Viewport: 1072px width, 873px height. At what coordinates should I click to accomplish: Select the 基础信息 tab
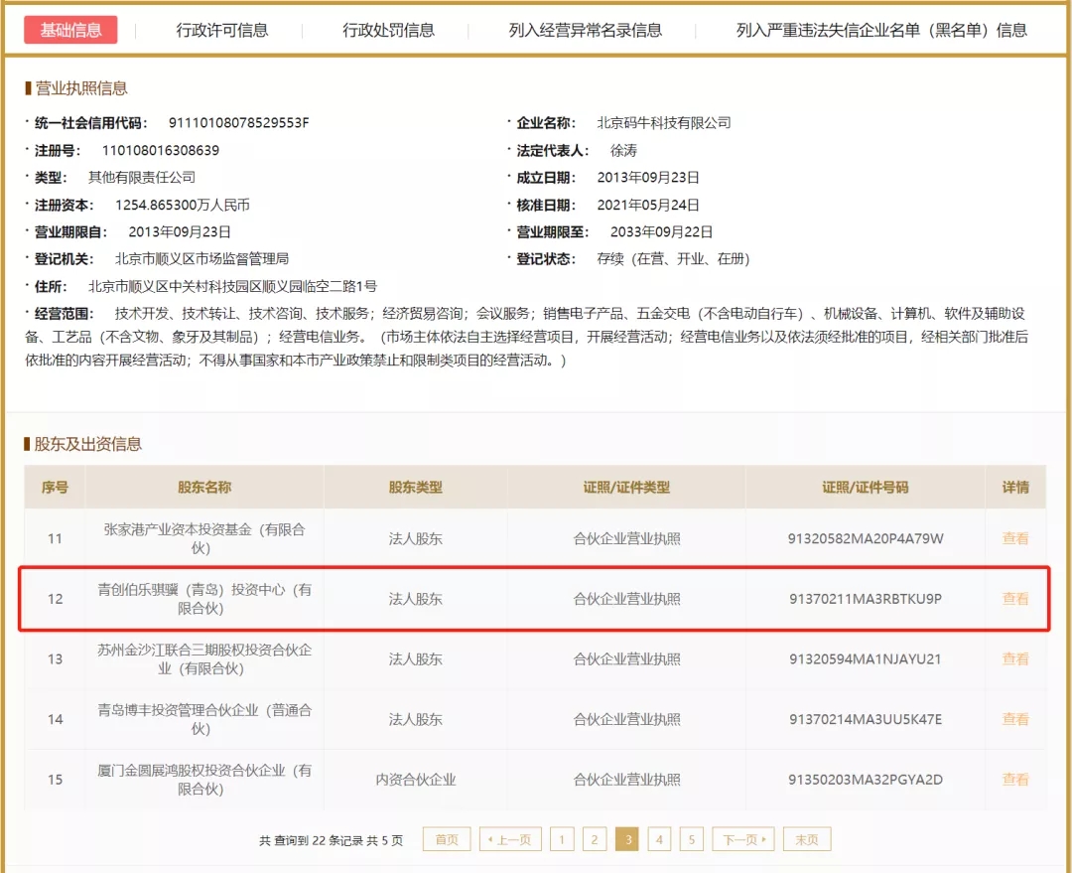(x=70, y=30)
